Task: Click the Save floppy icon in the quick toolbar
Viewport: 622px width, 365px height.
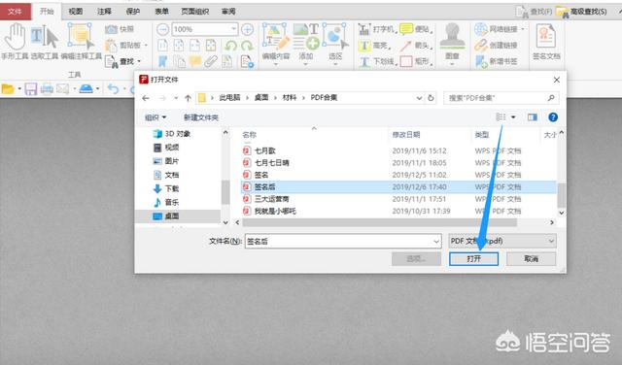Action: (31, 88)
